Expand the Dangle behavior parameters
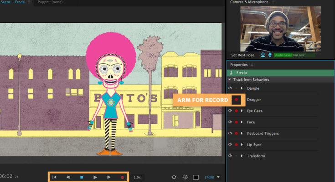This screenshot has height=182, width=335. [x=242, y=88]
